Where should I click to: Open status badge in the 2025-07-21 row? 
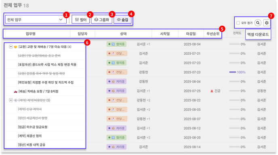click(x=117, y=54)
